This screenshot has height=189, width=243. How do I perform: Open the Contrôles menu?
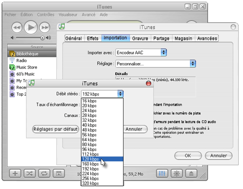[x=46, y=15]
